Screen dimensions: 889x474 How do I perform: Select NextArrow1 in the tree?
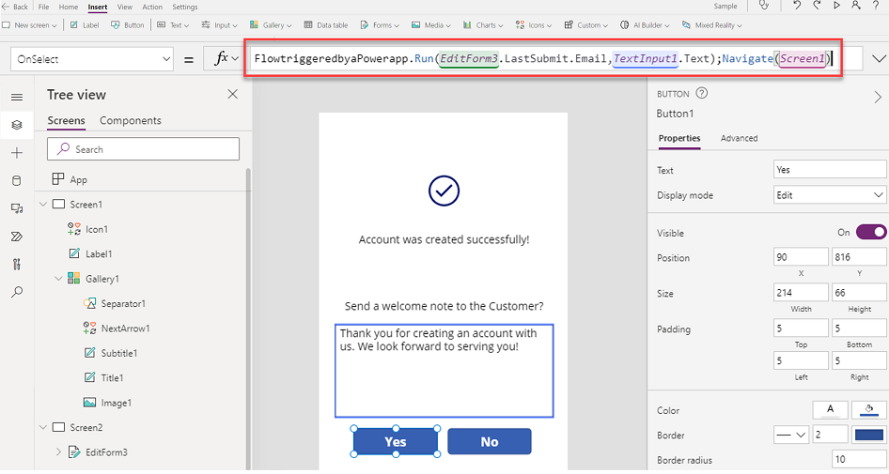[125, 329]
